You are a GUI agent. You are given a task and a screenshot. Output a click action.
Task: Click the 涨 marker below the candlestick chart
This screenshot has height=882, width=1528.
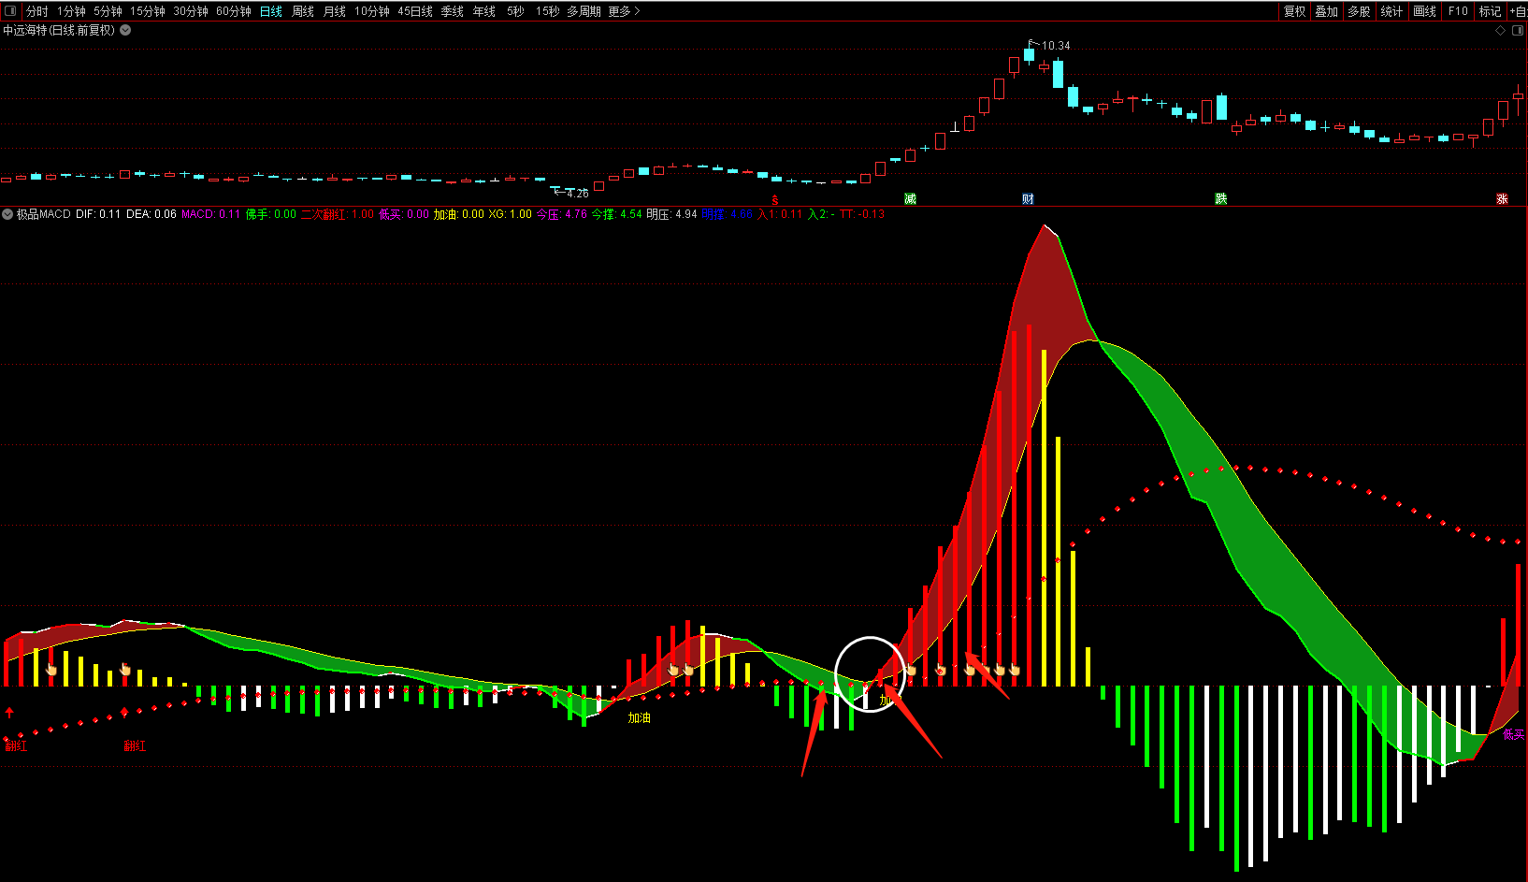point(1502,198)
